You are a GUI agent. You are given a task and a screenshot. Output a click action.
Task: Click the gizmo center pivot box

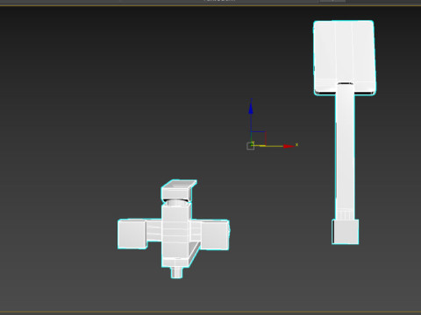250,146
